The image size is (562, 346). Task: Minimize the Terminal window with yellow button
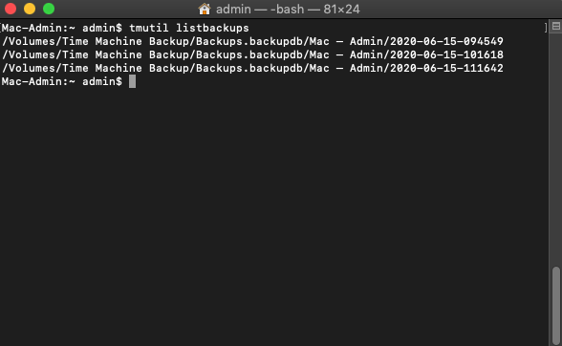pyautogui.click(x=30, y=9)
